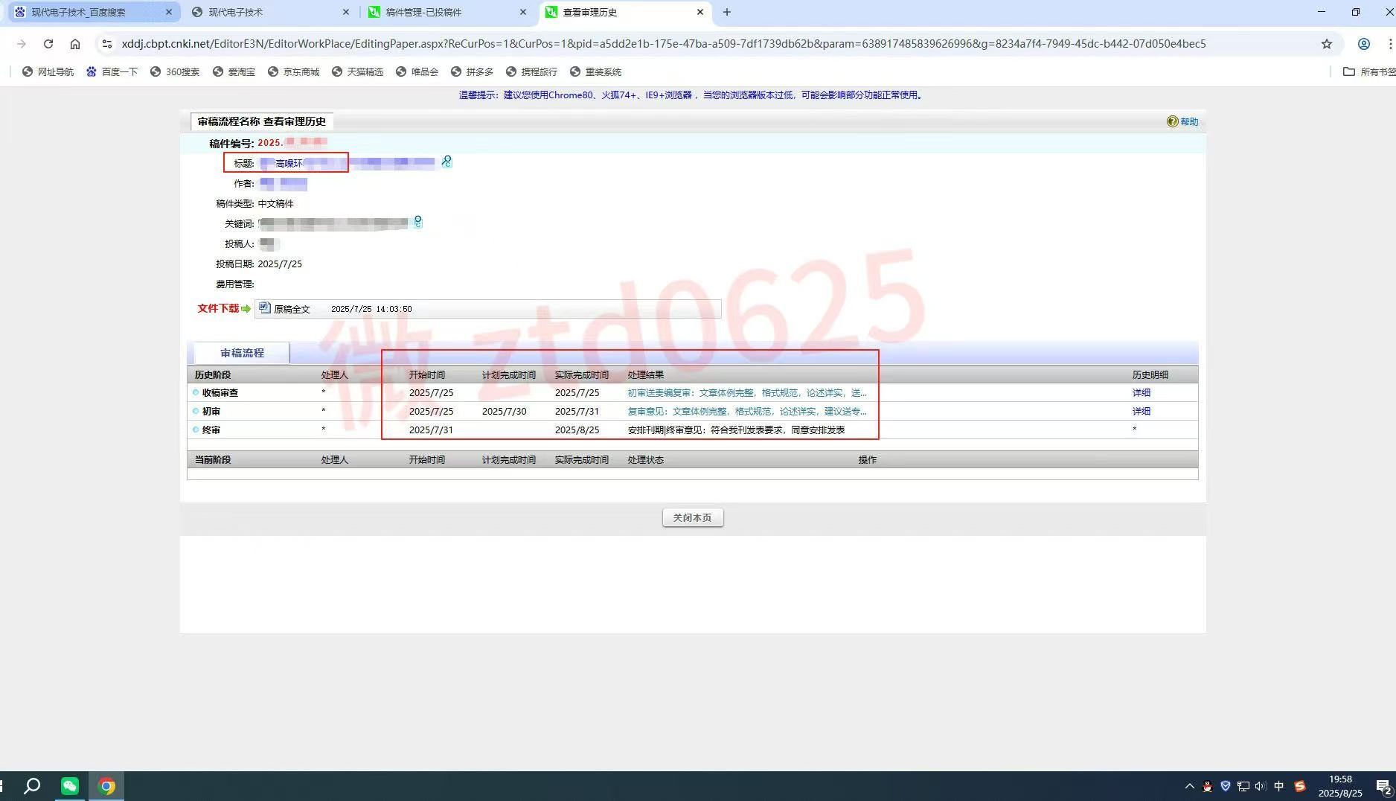1396x801 pixels.
Task: Click the search icon next to the title
Action: pyautogui.click(x=446, y=162)
